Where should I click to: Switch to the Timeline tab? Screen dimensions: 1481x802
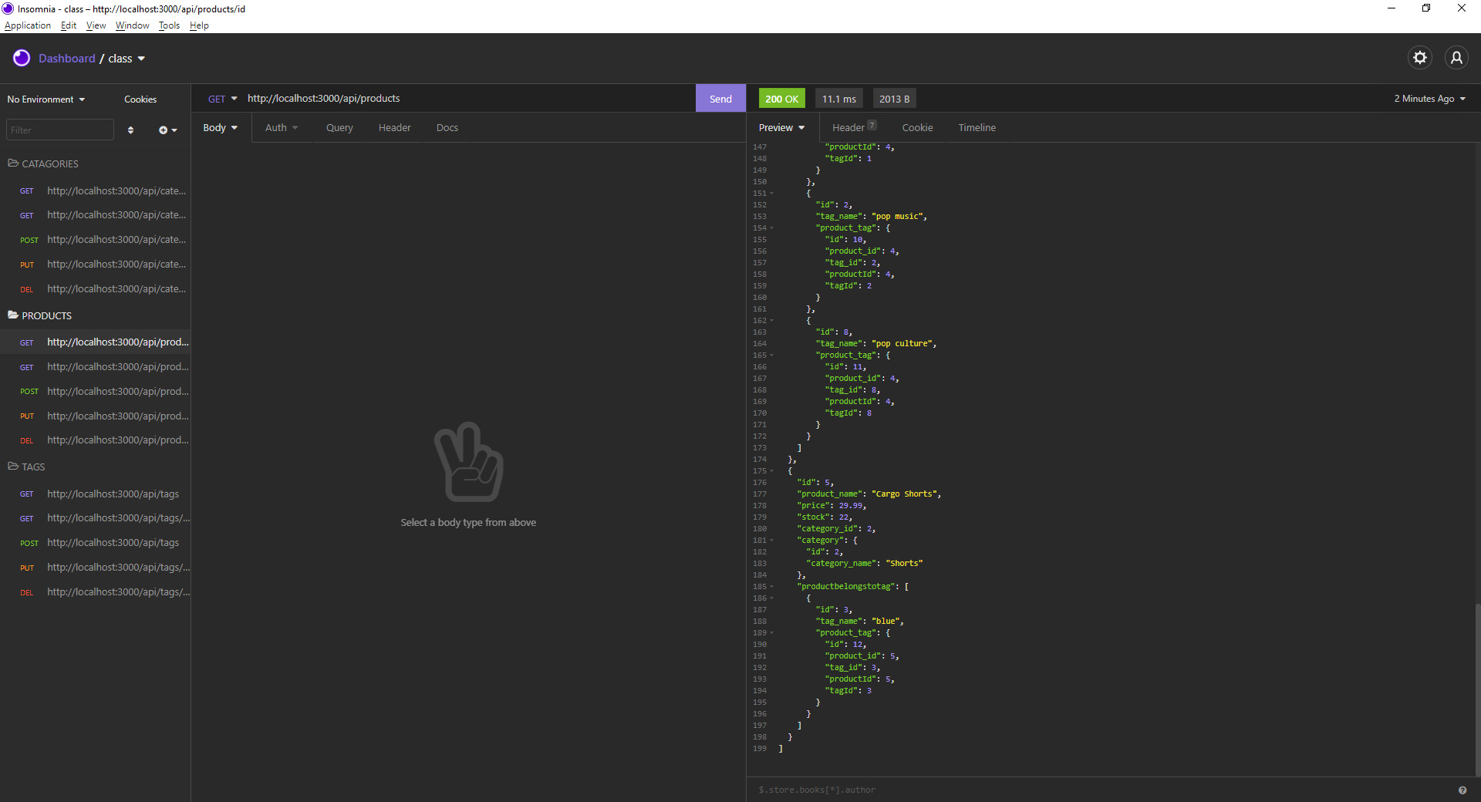(977, 128)
